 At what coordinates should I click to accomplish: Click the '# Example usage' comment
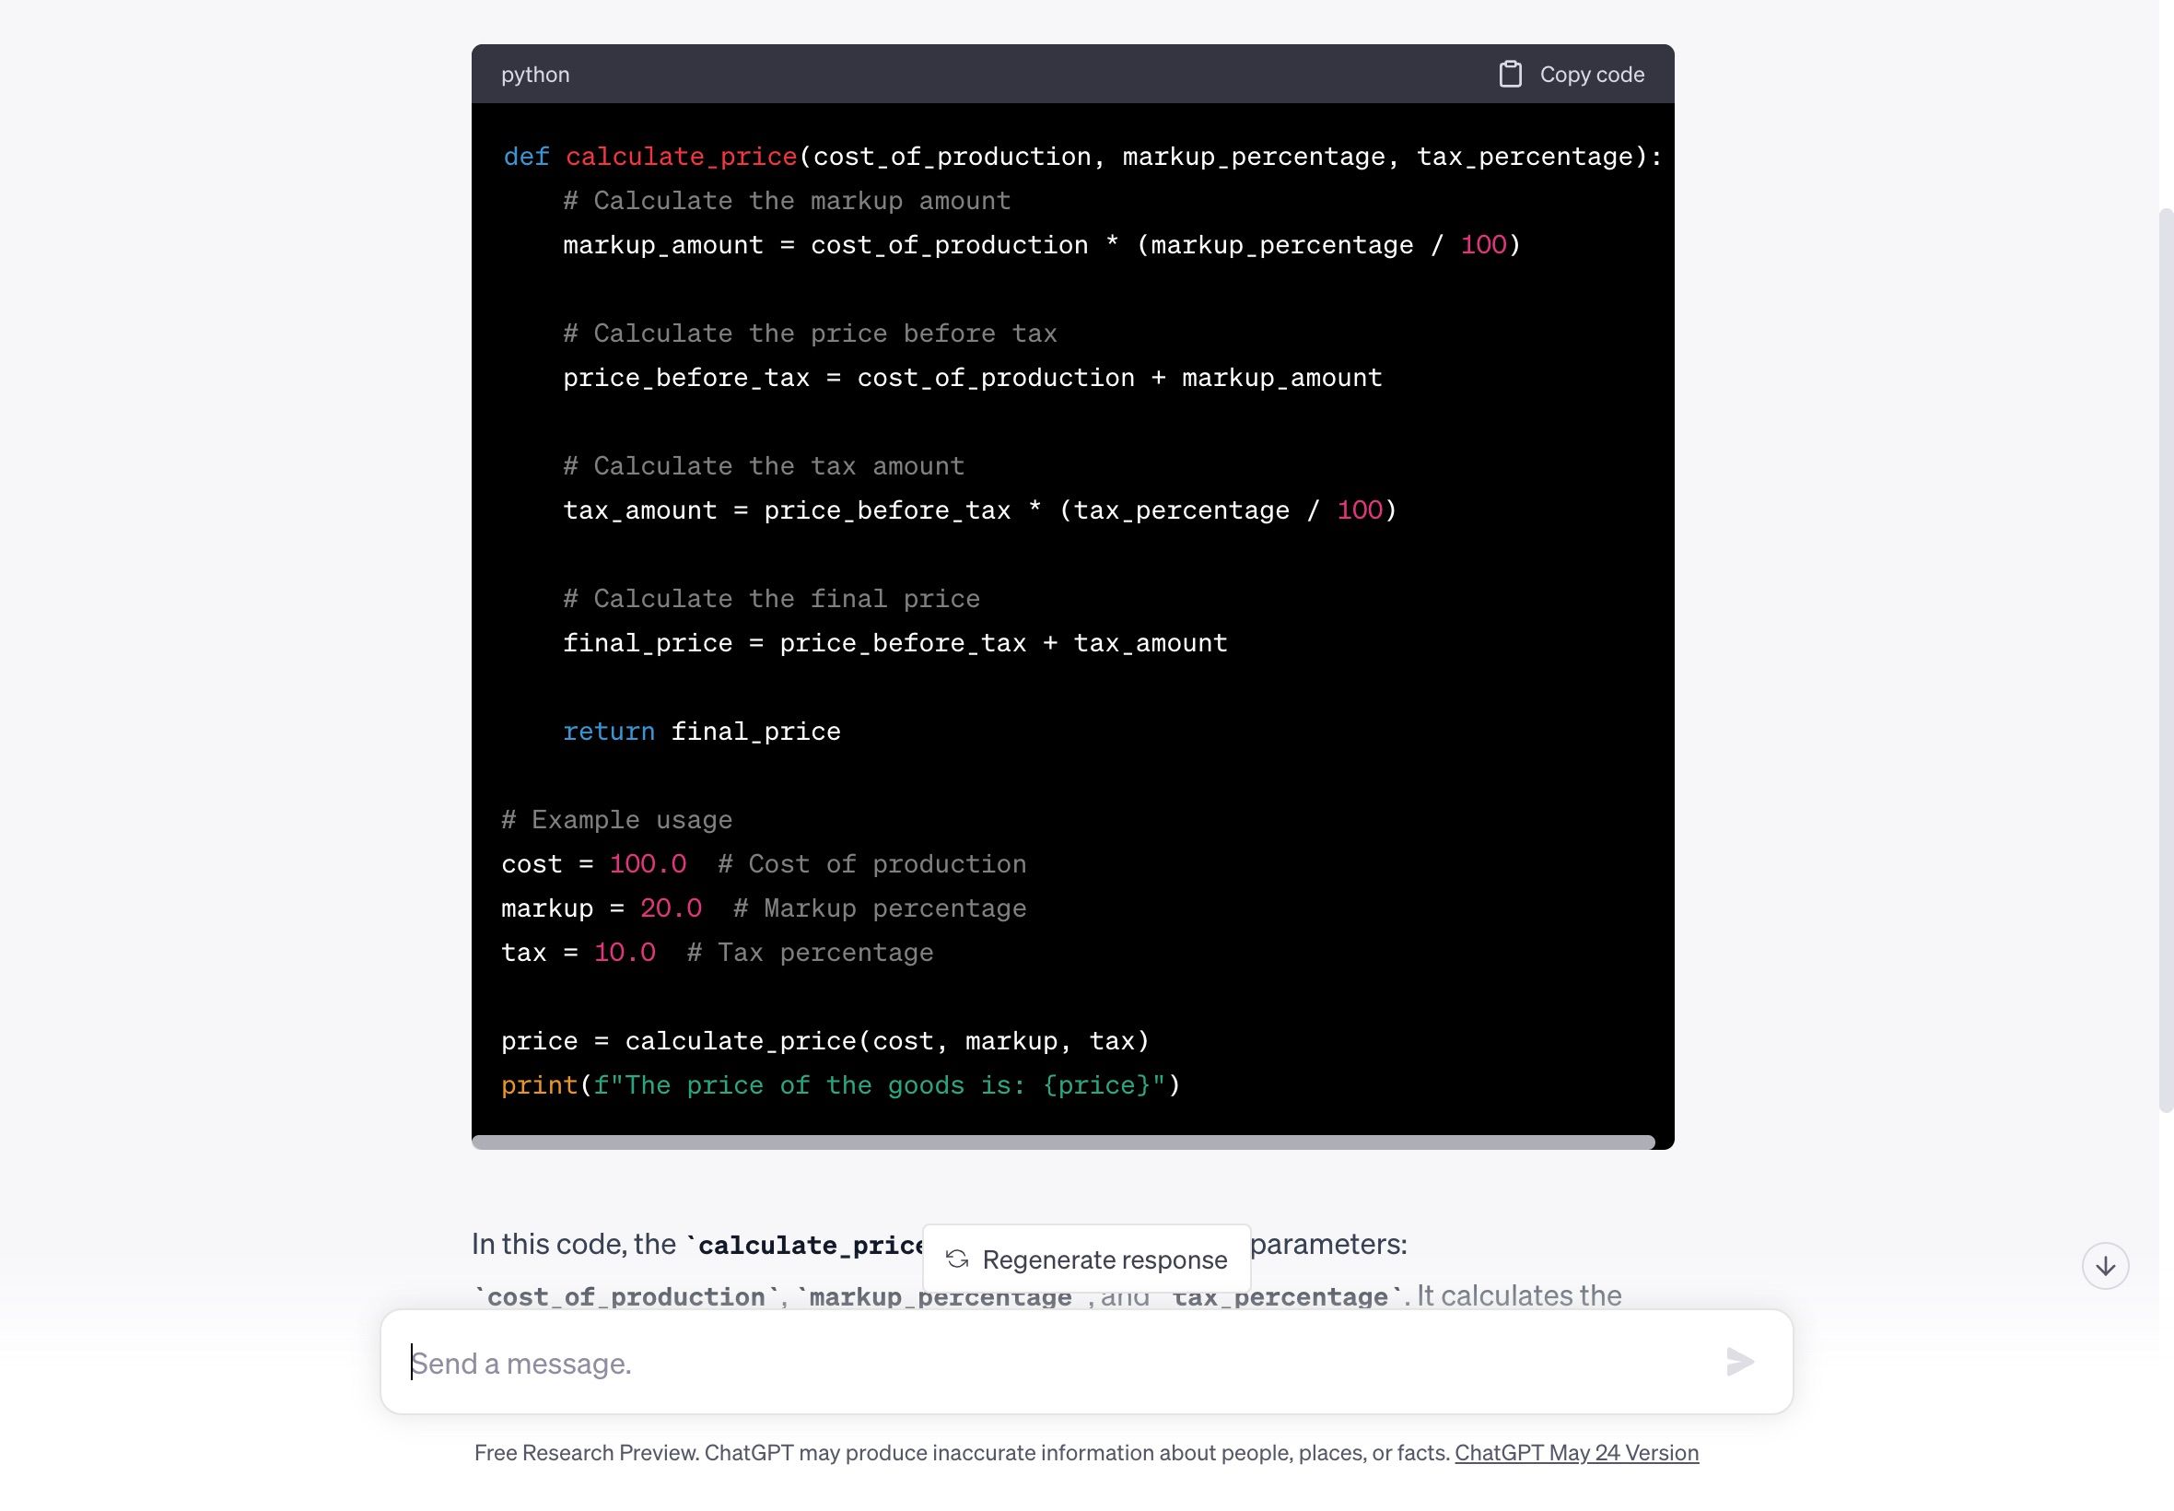(616, 820)
